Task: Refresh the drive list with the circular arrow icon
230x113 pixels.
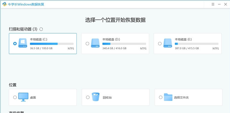Action: (41, 29)
